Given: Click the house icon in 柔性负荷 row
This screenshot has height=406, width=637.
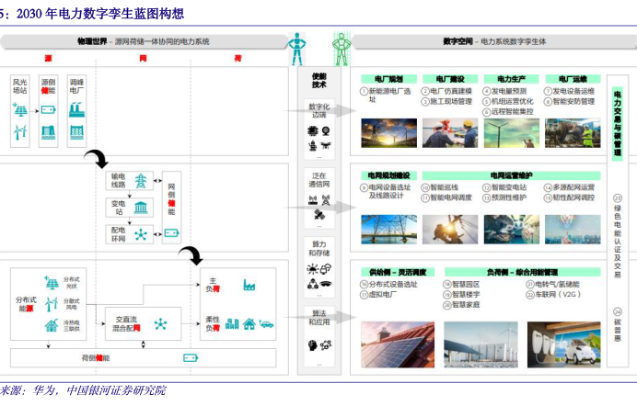Looking at the screenshot, I should pyautogui.click(x=249, y=323).
